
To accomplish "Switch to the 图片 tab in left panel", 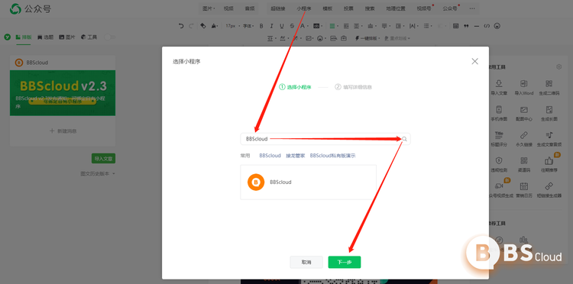I will [67, 37].
